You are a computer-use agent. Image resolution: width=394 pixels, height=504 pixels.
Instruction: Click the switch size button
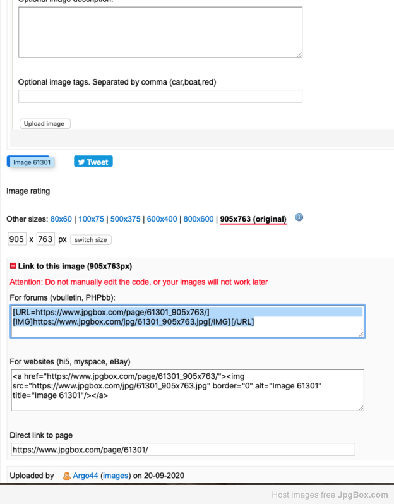click(x=91, y=240)
